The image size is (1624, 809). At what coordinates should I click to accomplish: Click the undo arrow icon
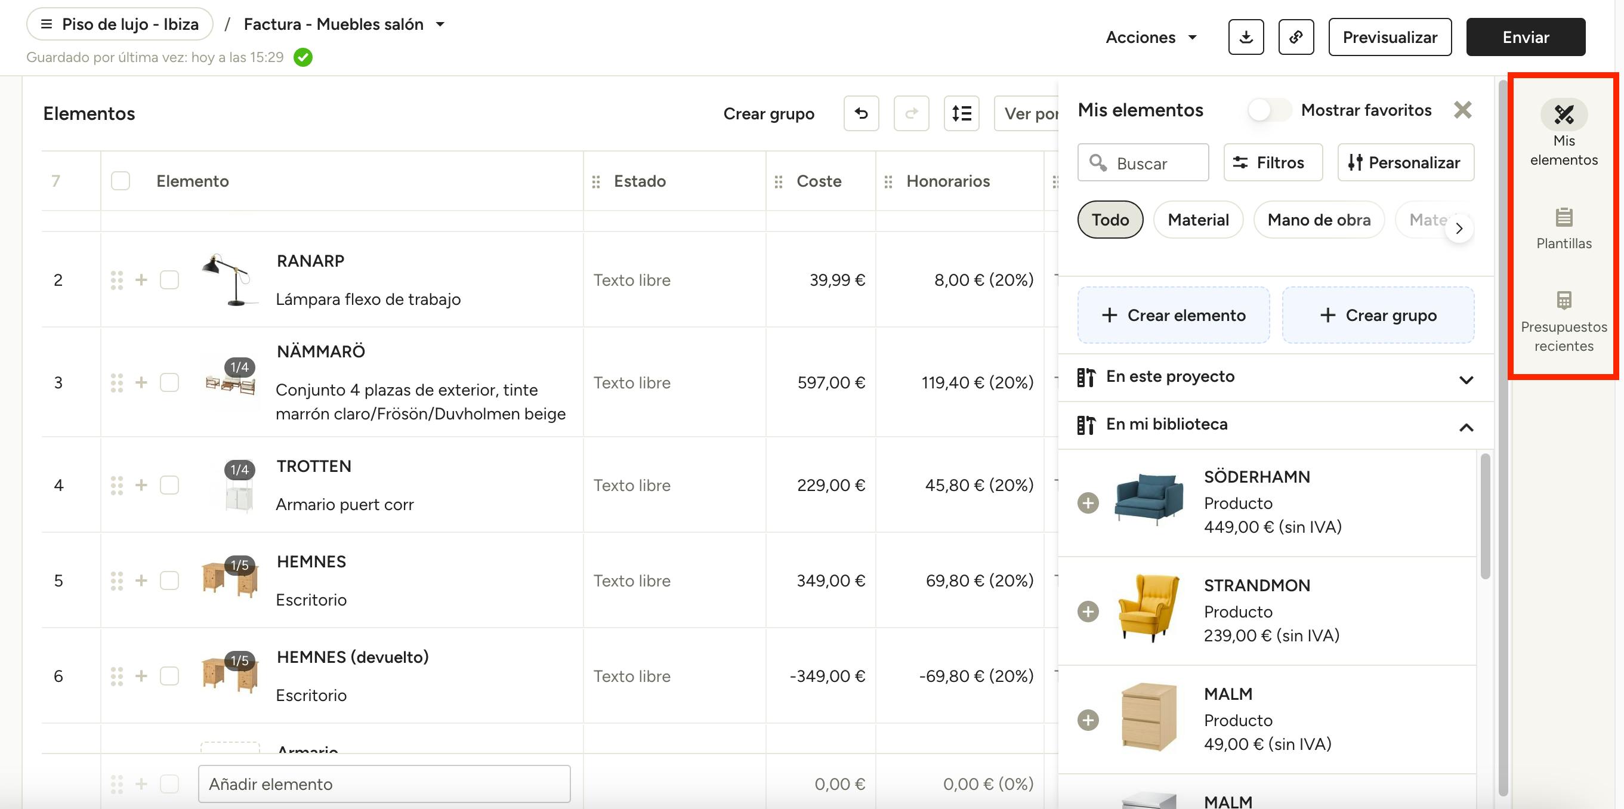(860, 113)
